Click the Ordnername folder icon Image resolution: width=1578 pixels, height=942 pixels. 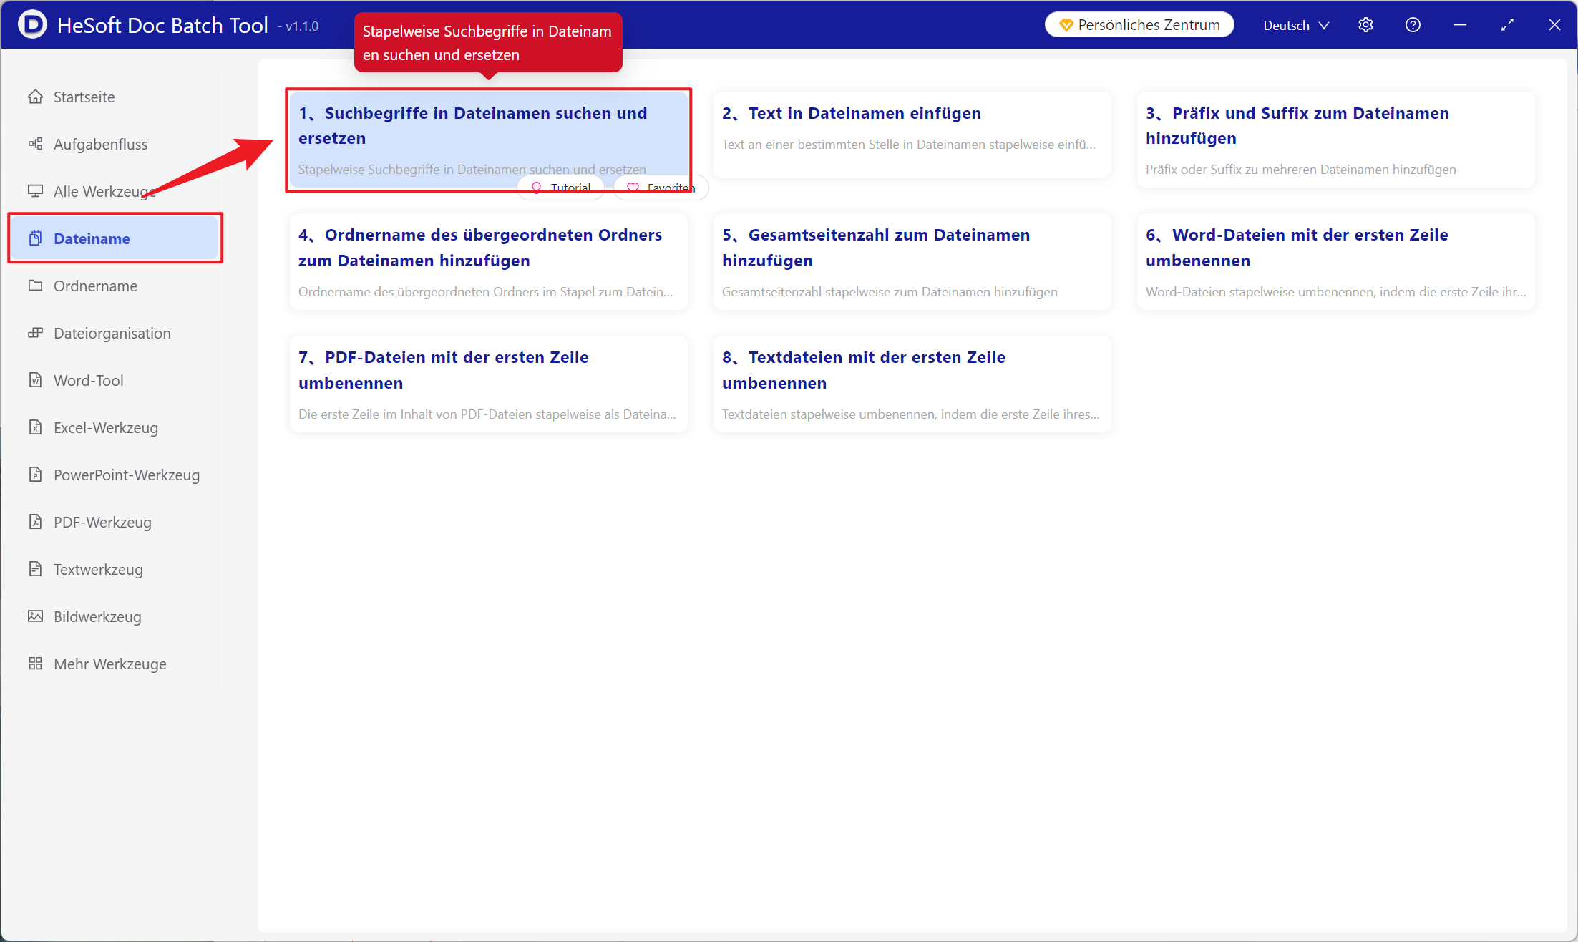tap(35, 286)
